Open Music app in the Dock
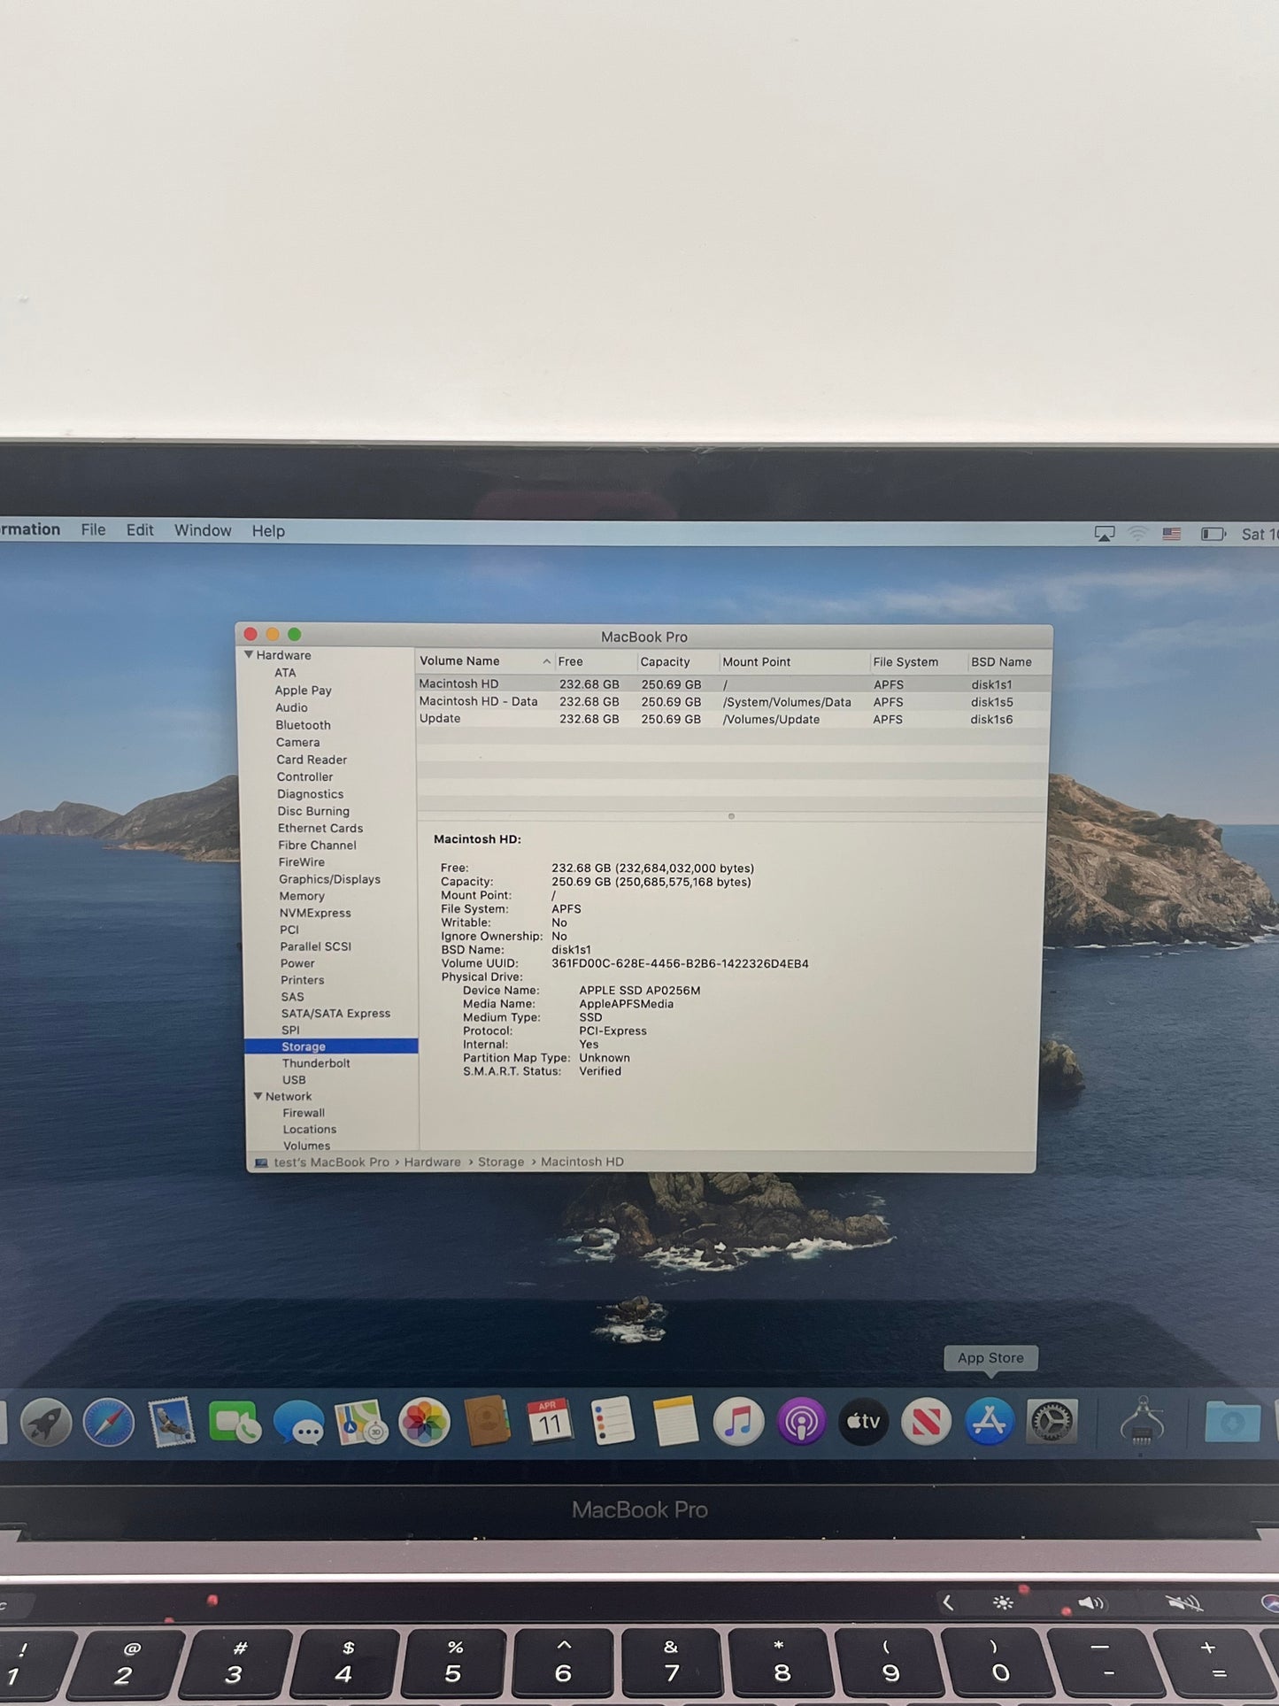Viewport: 1279px width, 1706px height. (738, 1422)
